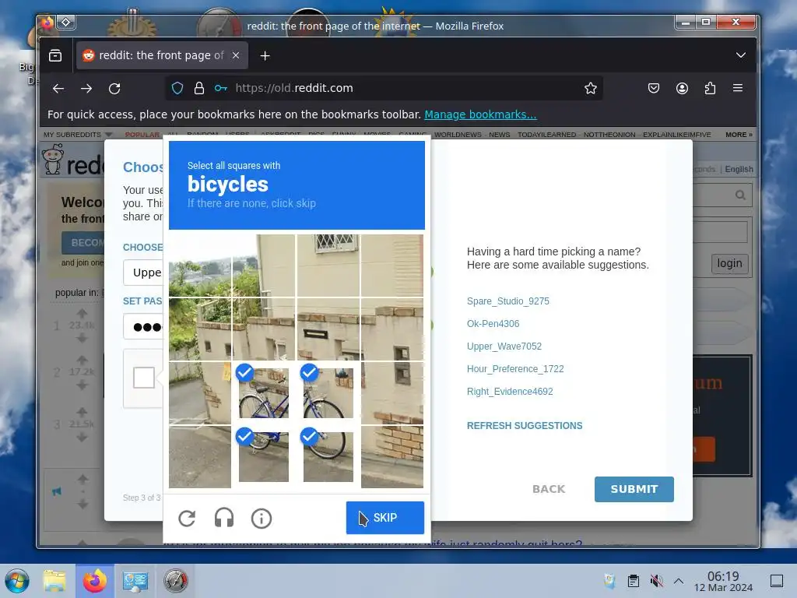Open the NEWS subreddit link
The image size is (797, 598).
499,134
